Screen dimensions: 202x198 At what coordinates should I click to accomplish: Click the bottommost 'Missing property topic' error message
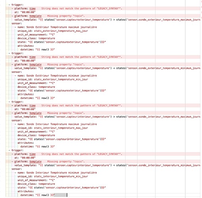pos(66,162)
